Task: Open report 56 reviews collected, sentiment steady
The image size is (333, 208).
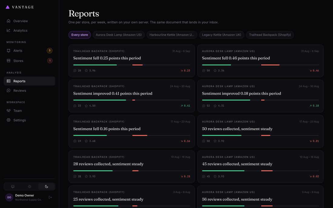Action: pos(260,197)
